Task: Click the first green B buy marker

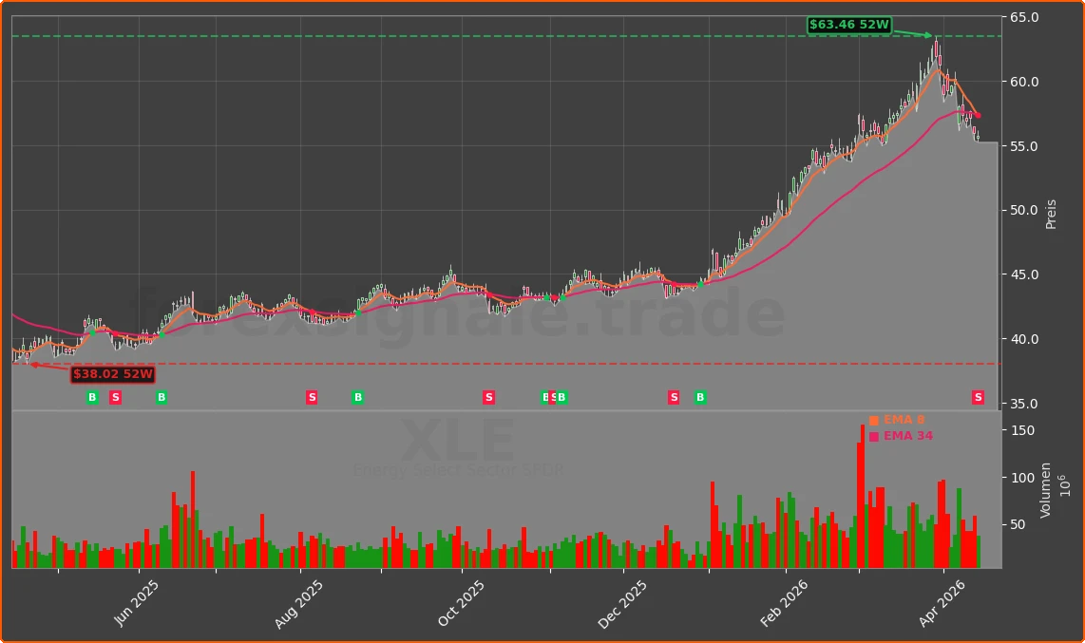Action: tap(92, 397)
